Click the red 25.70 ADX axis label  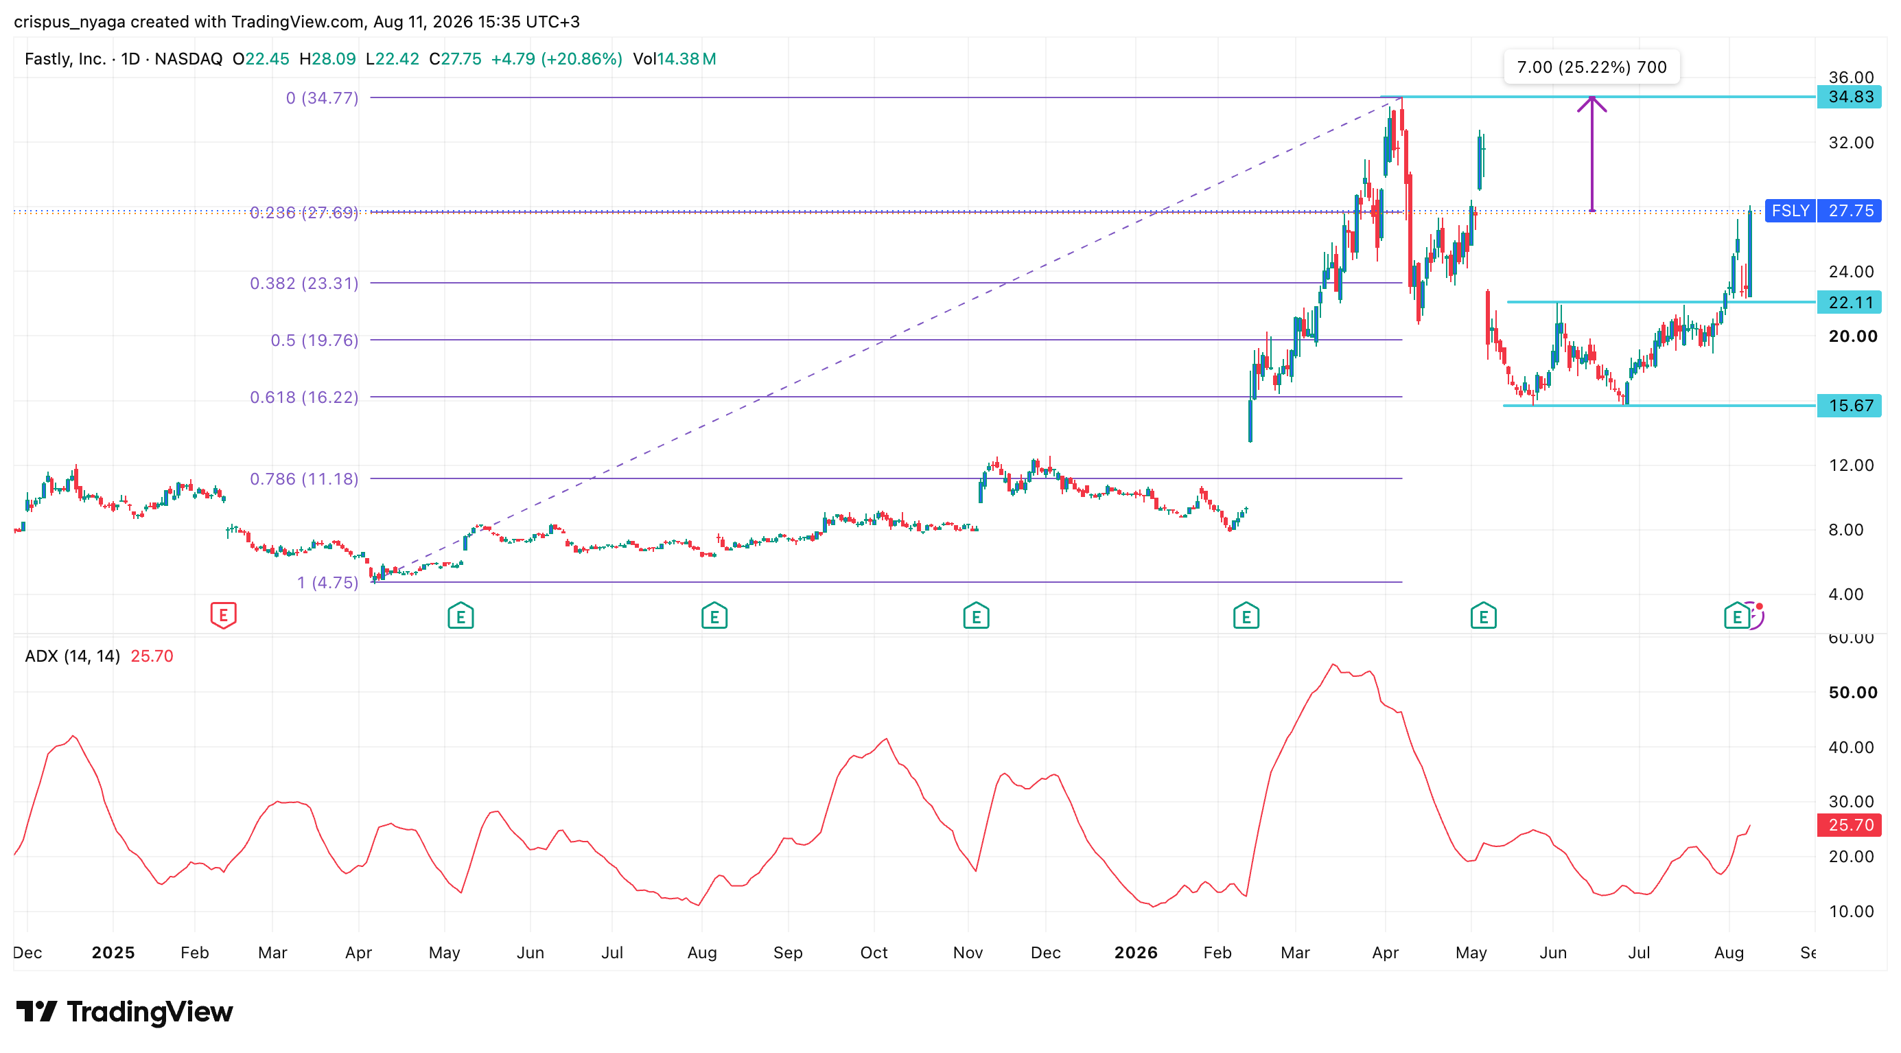1850,824
